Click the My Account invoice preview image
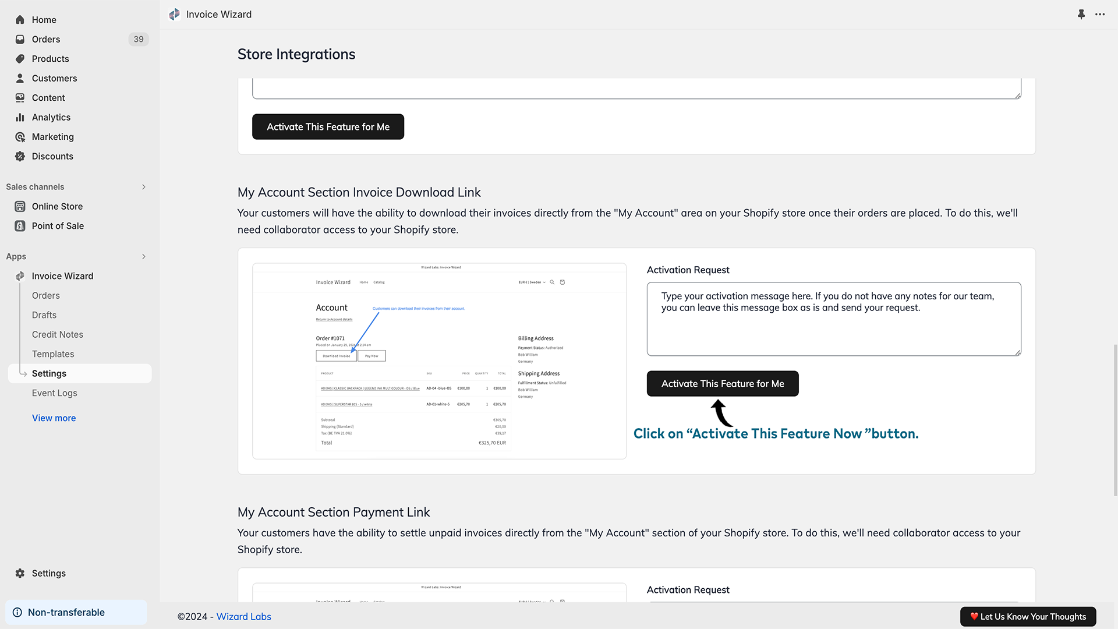This screenshot has width=1118, height=629. 440,361
